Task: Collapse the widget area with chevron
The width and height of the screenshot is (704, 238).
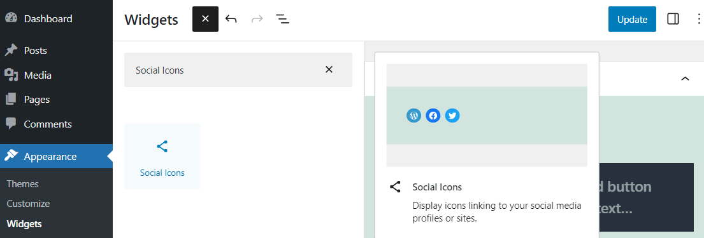Action: 685,79
